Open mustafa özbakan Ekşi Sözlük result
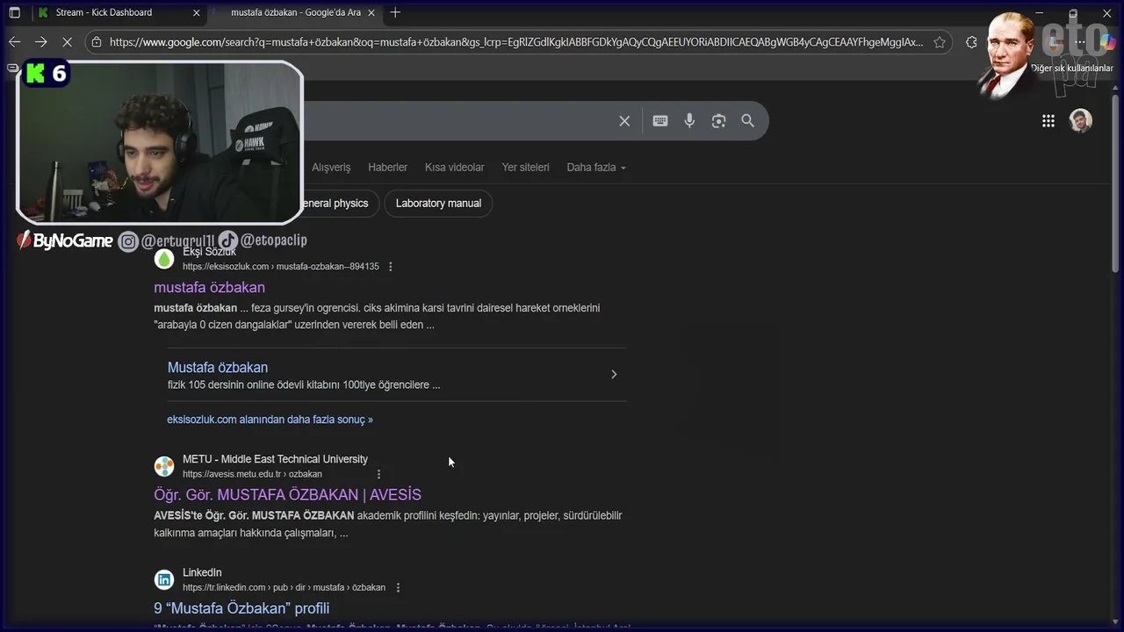 point(209,288)
